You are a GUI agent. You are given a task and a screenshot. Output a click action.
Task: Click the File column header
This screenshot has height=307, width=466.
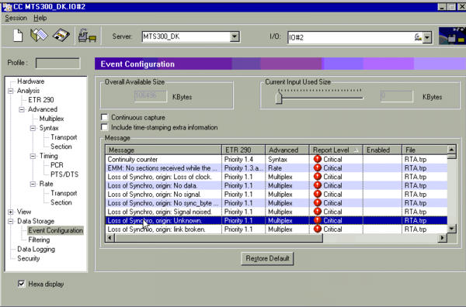click(425, 150)
